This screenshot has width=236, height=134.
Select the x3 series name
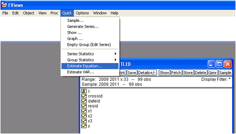(90, 121)
